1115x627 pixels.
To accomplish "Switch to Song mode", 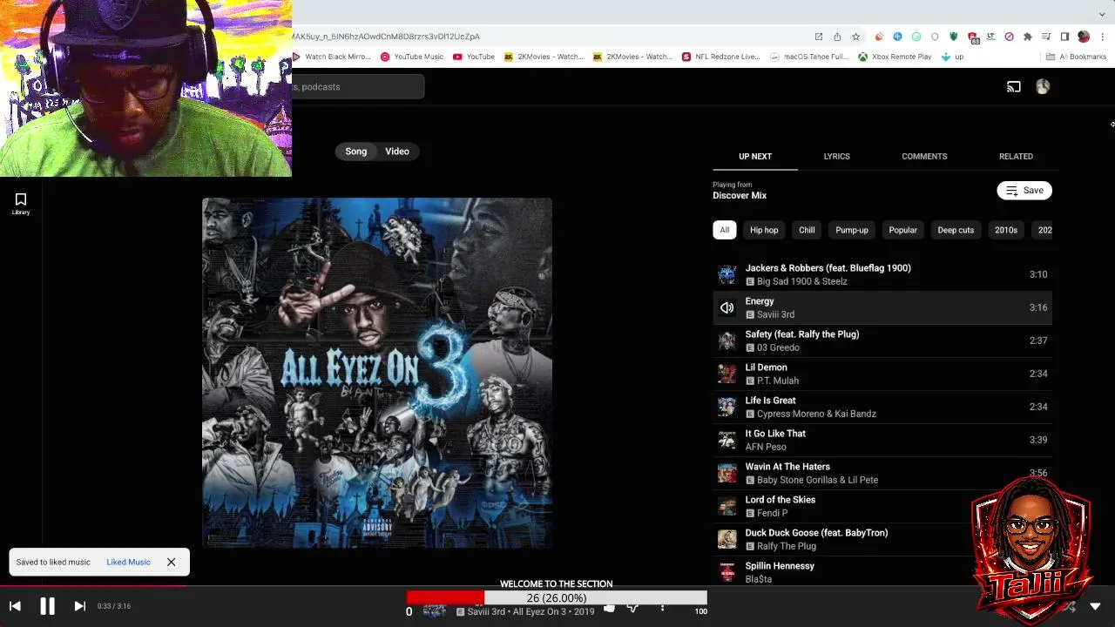I will [355, 152].
